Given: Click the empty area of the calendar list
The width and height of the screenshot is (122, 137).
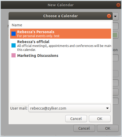Looking at the screenshot, I should coord(61,80).
